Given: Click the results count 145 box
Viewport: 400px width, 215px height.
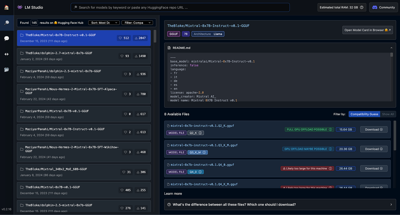Looking at the screenshot, I should pyautogui.click(x=34, y=23).
